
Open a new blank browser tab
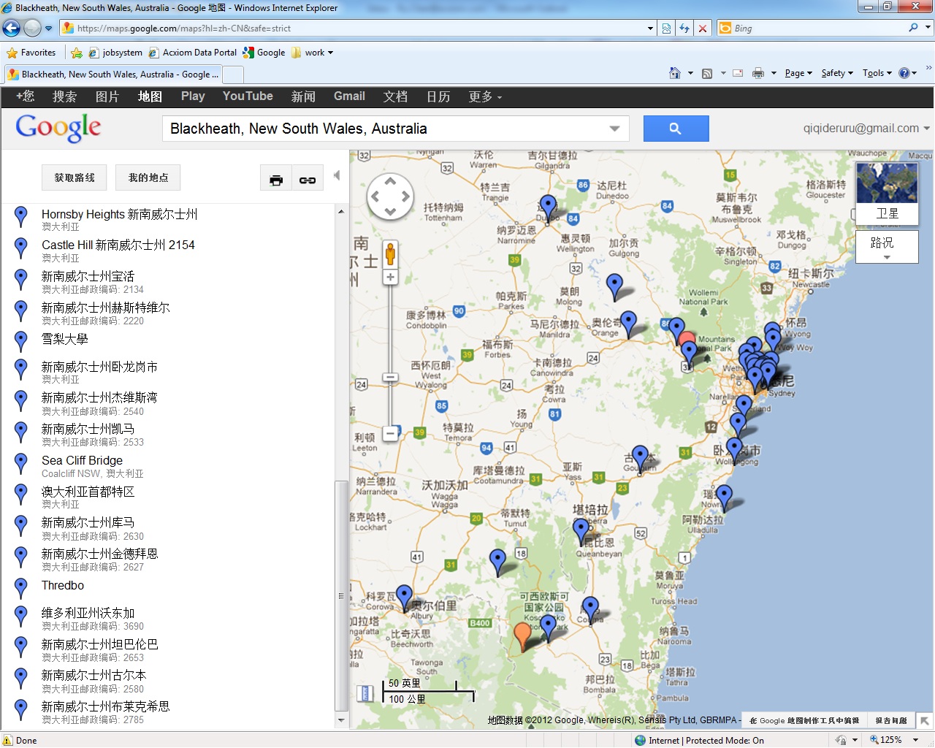click(232, 75)
